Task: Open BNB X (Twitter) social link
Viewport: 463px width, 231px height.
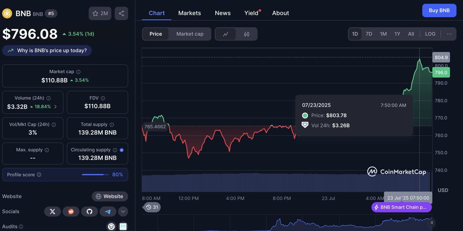Action: coord(52,211)
